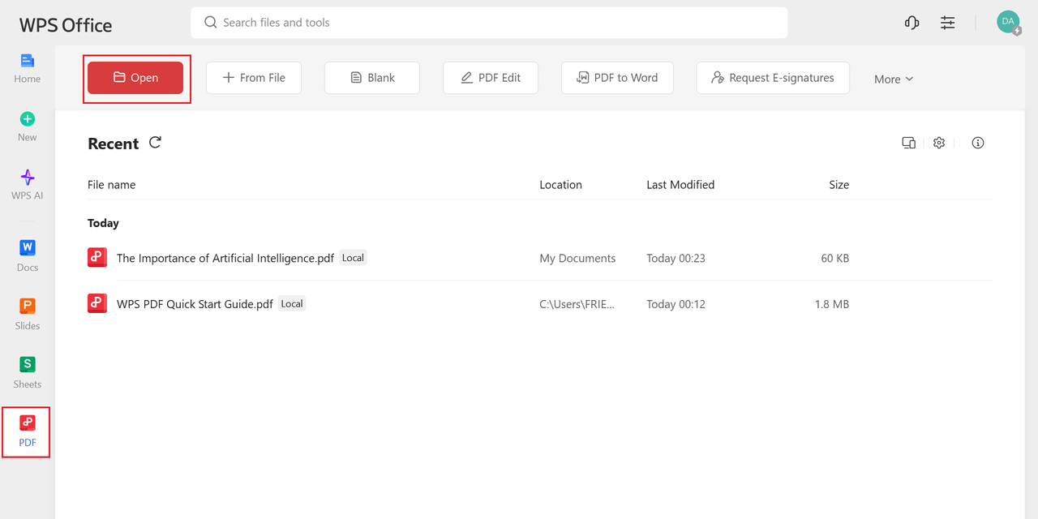The height and width of the screenshot is (519, 1038).
Task: Switch to Sheets in the sidebar
Action: coord(27,372)
